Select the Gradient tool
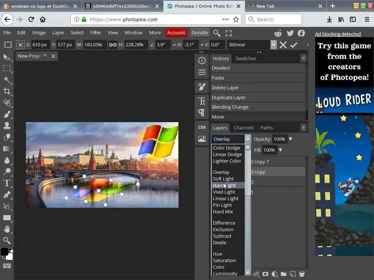This screenshot has height=280, width=374. 7,149
